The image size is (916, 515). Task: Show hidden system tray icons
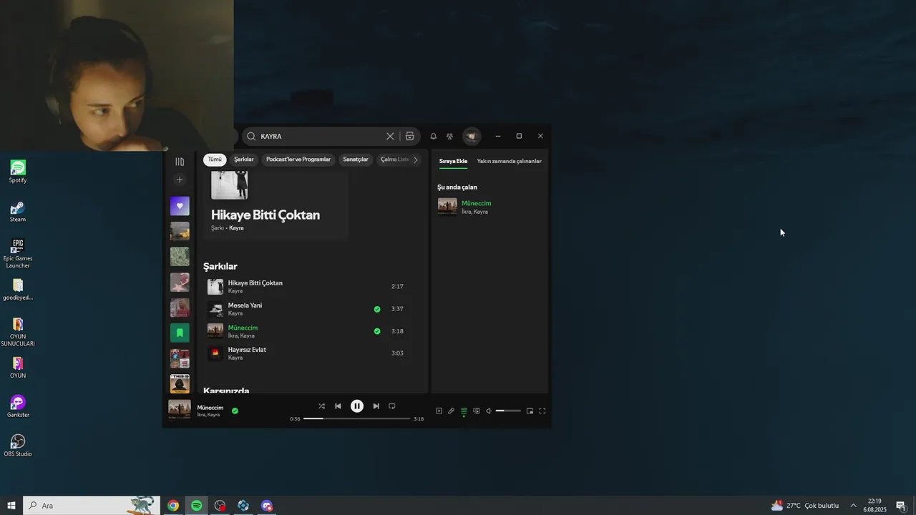[x=853, y=506]
